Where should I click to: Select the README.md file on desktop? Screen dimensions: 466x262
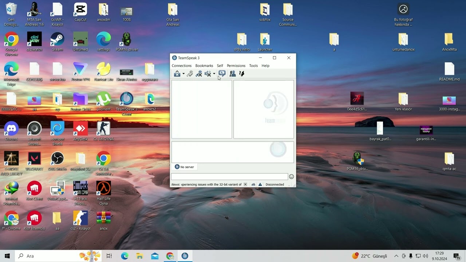pos(449,72)
